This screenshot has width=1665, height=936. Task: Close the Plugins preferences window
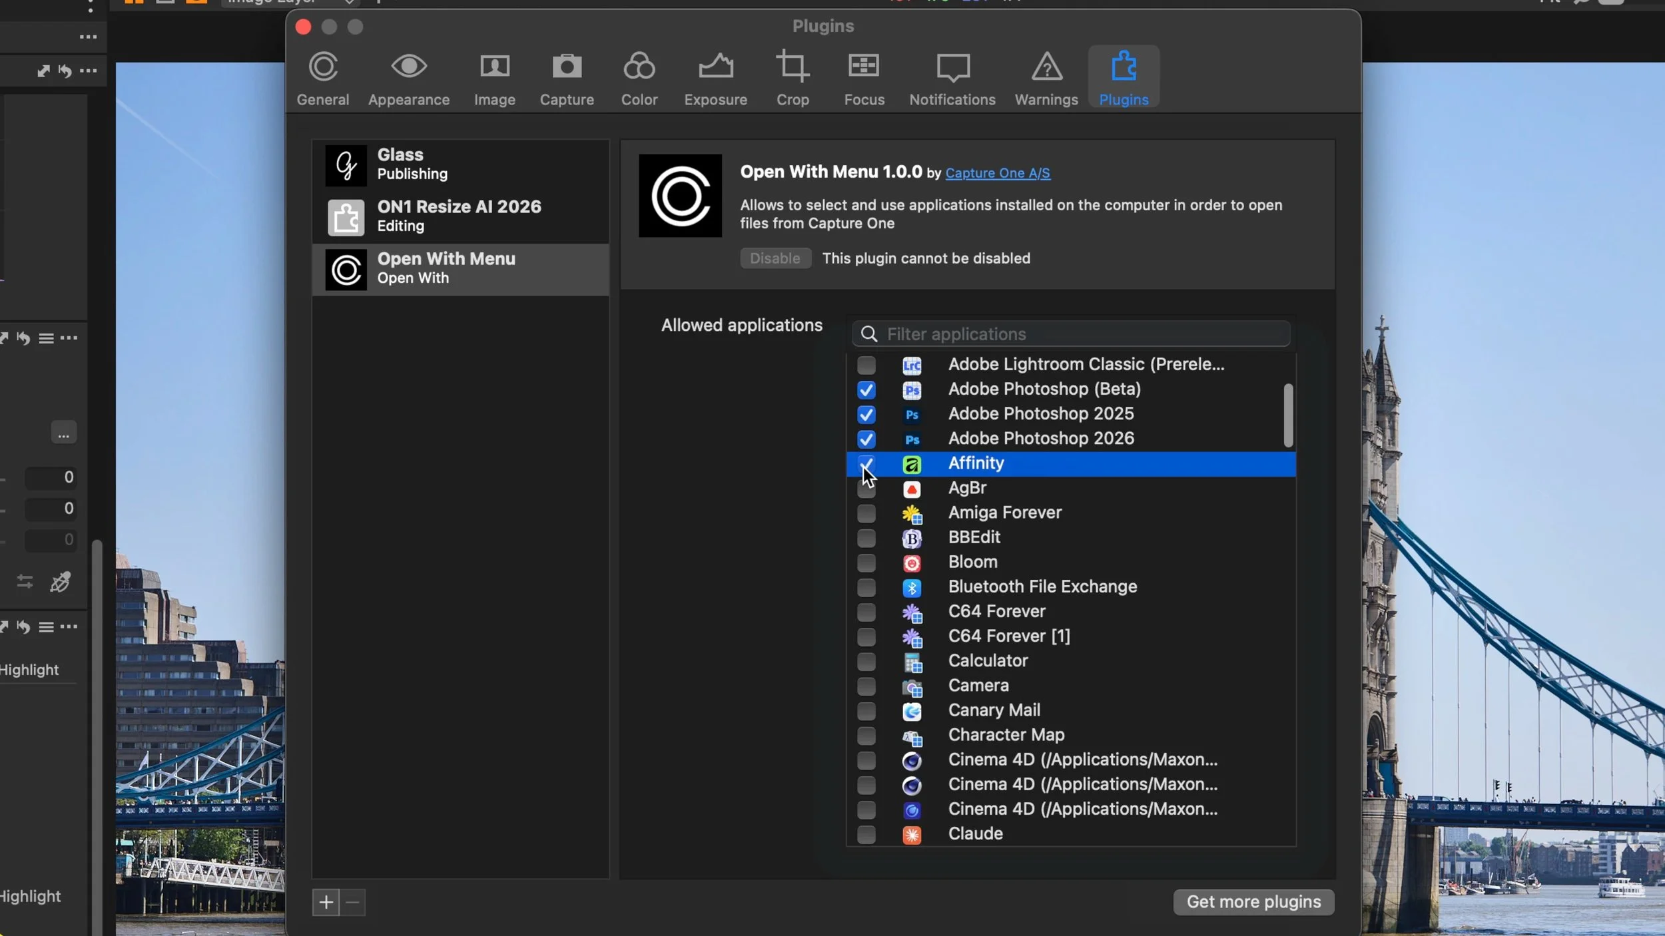[x=303, y=27]
